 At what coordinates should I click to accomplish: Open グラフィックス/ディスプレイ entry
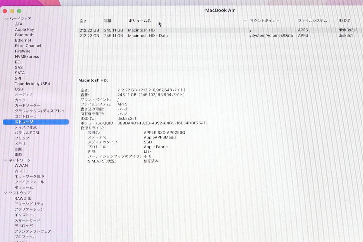[x=40, y=111]
